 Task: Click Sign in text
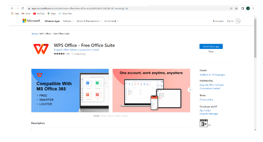point(230,21)
